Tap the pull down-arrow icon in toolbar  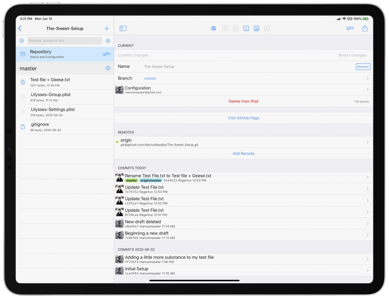[246, 28]
